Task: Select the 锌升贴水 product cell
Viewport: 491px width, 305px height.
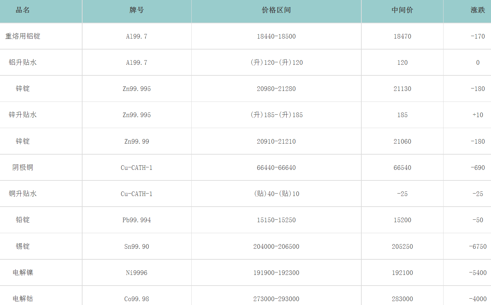Action: (x=23, y=115)
